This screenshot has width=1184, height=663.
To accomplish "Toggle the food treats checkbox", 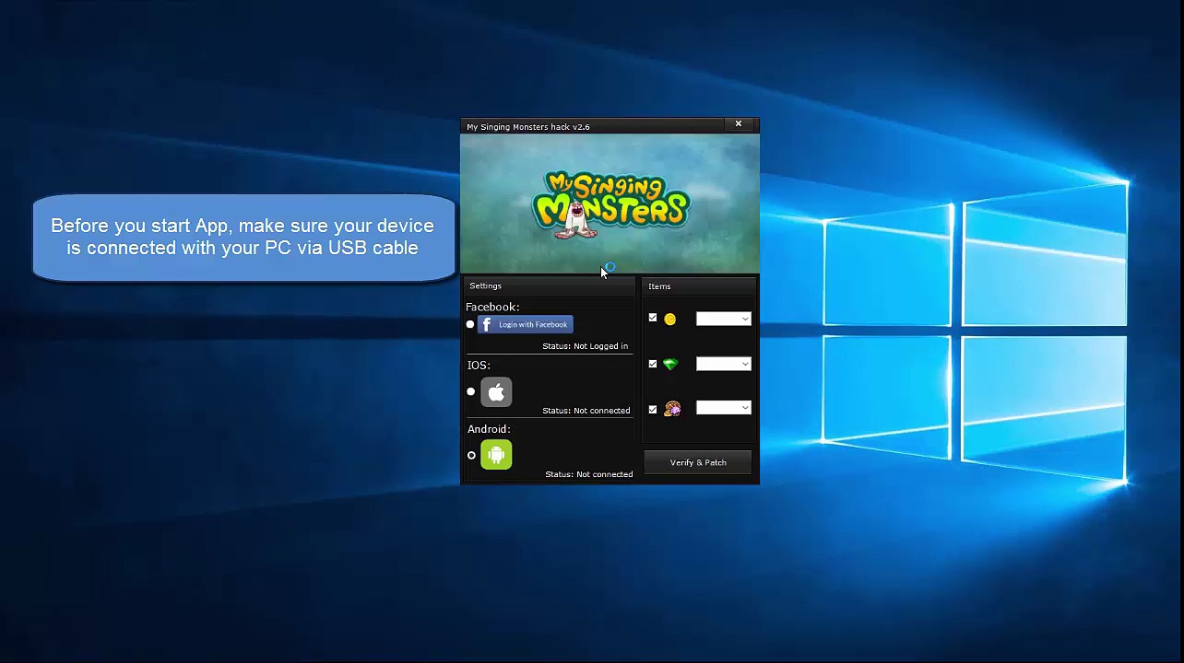I will point(653,409).
